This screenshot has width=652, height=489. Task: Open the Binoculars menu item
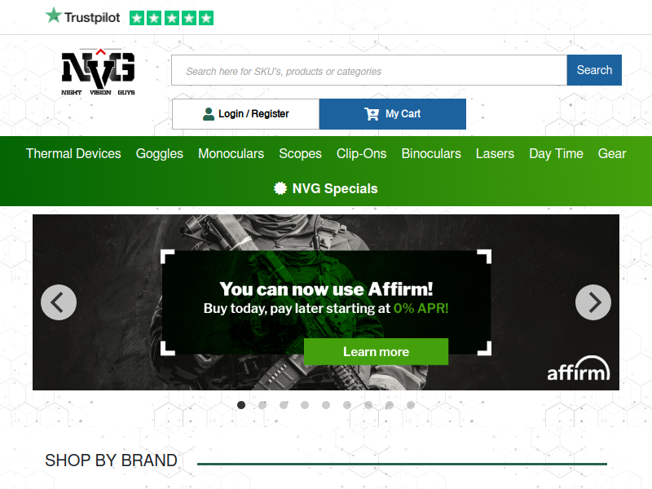click(x=431, y=153)
